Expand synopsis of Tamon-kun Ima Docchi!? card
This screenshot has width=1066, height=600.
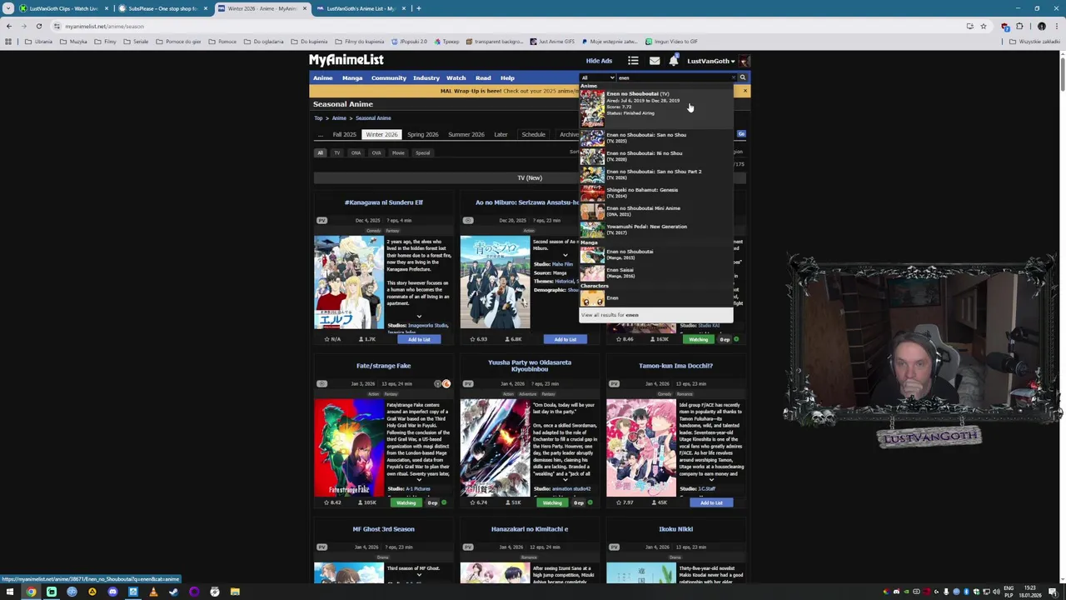point(710,481)
